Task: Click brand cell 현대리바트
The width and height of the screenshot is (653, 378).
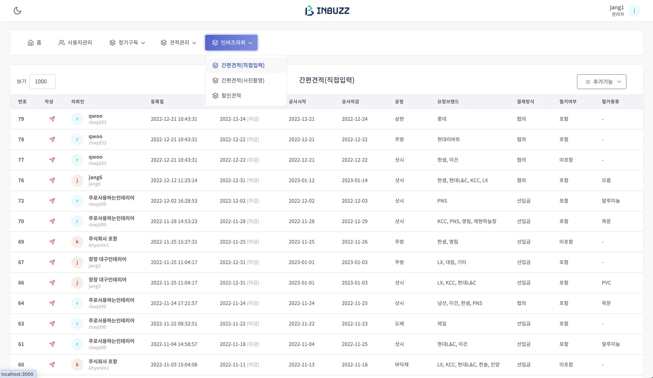Action: tap(449, 140)
